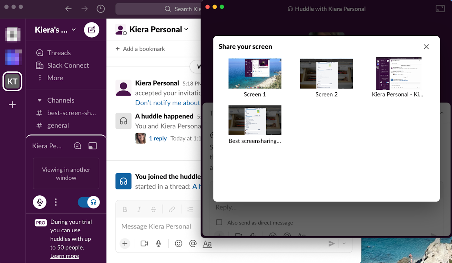Click send message arrow in composer
452x263 pixels.
click(332, 244)
